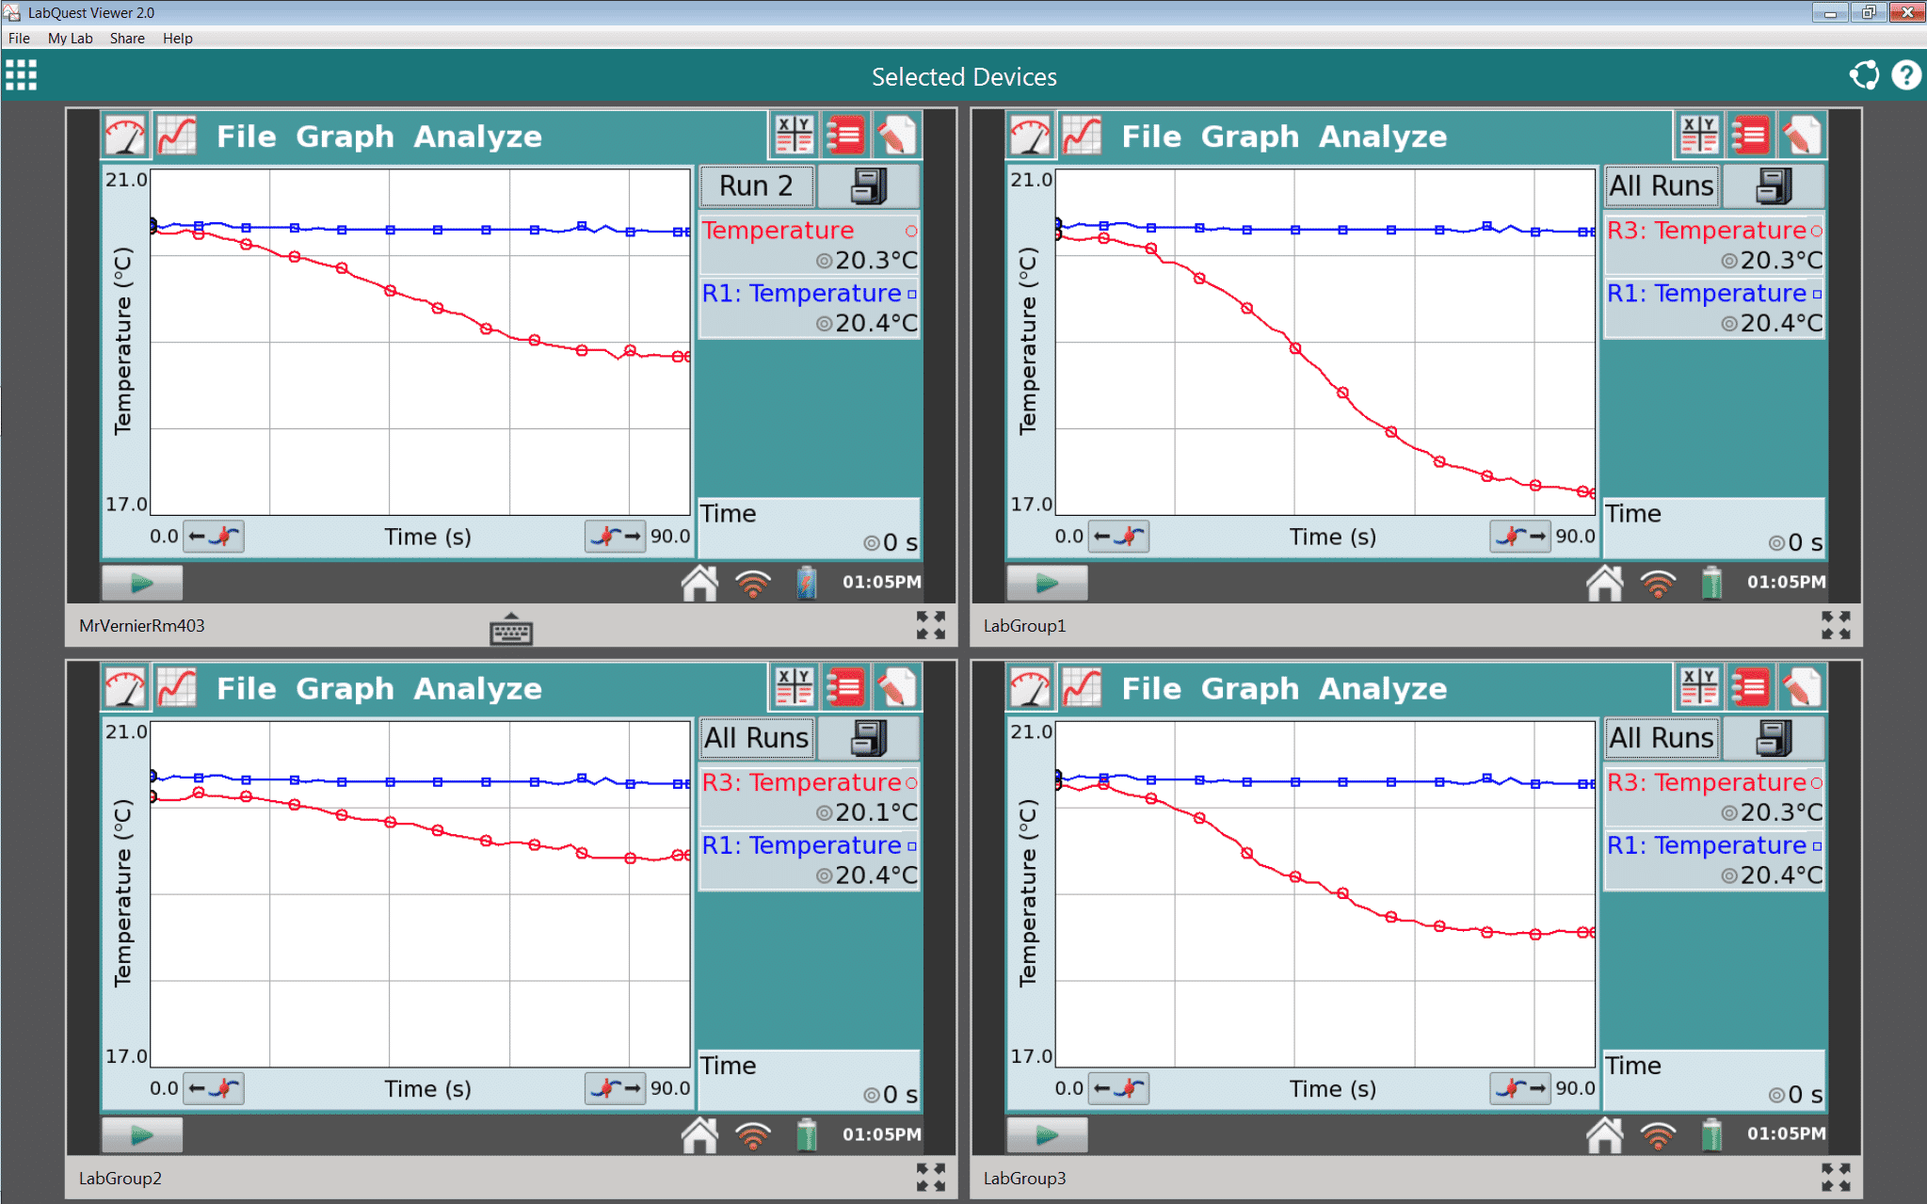Open the Lab Instructions notebook icon in MrVernierRm403
This screenshot has height=1204, width=1927.
point(844,135)
